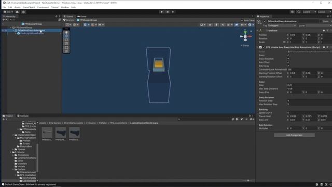Click the Step frame button
The image size is (332, 187).
173,12
